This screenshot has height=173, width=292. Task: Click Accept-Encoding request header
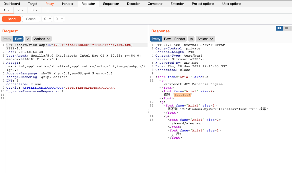tap(37, 77)
